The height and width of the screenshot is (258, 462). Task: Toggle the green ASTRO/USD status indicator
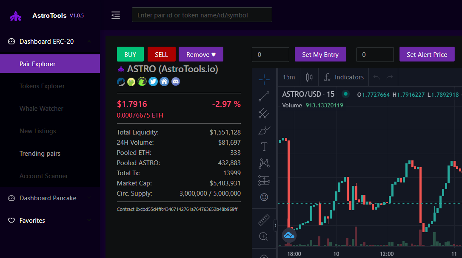tap(345, 94)
